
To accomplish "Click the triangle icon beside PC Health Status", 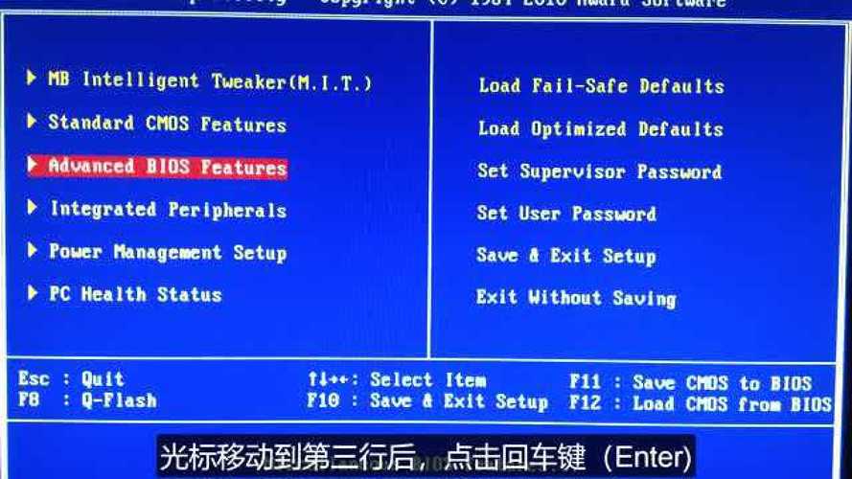I will [32, 293].
